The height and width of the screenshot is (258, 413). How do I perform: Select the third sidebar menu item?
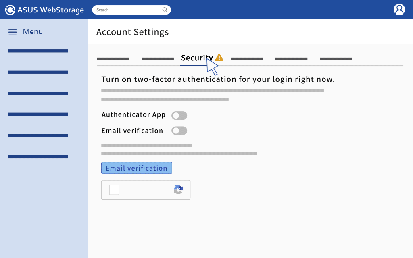38,93
